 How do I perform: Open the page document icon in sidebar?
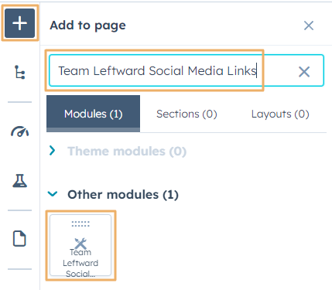point(19,238)
